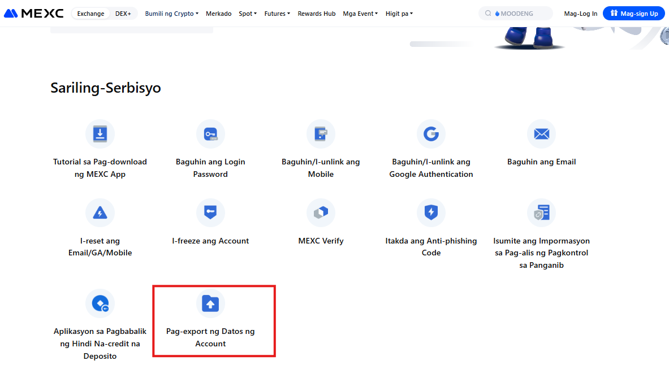Click Baguhin/I-unlink ang Google Authentication label
The image size is (669, 365).
click(431, 168)
